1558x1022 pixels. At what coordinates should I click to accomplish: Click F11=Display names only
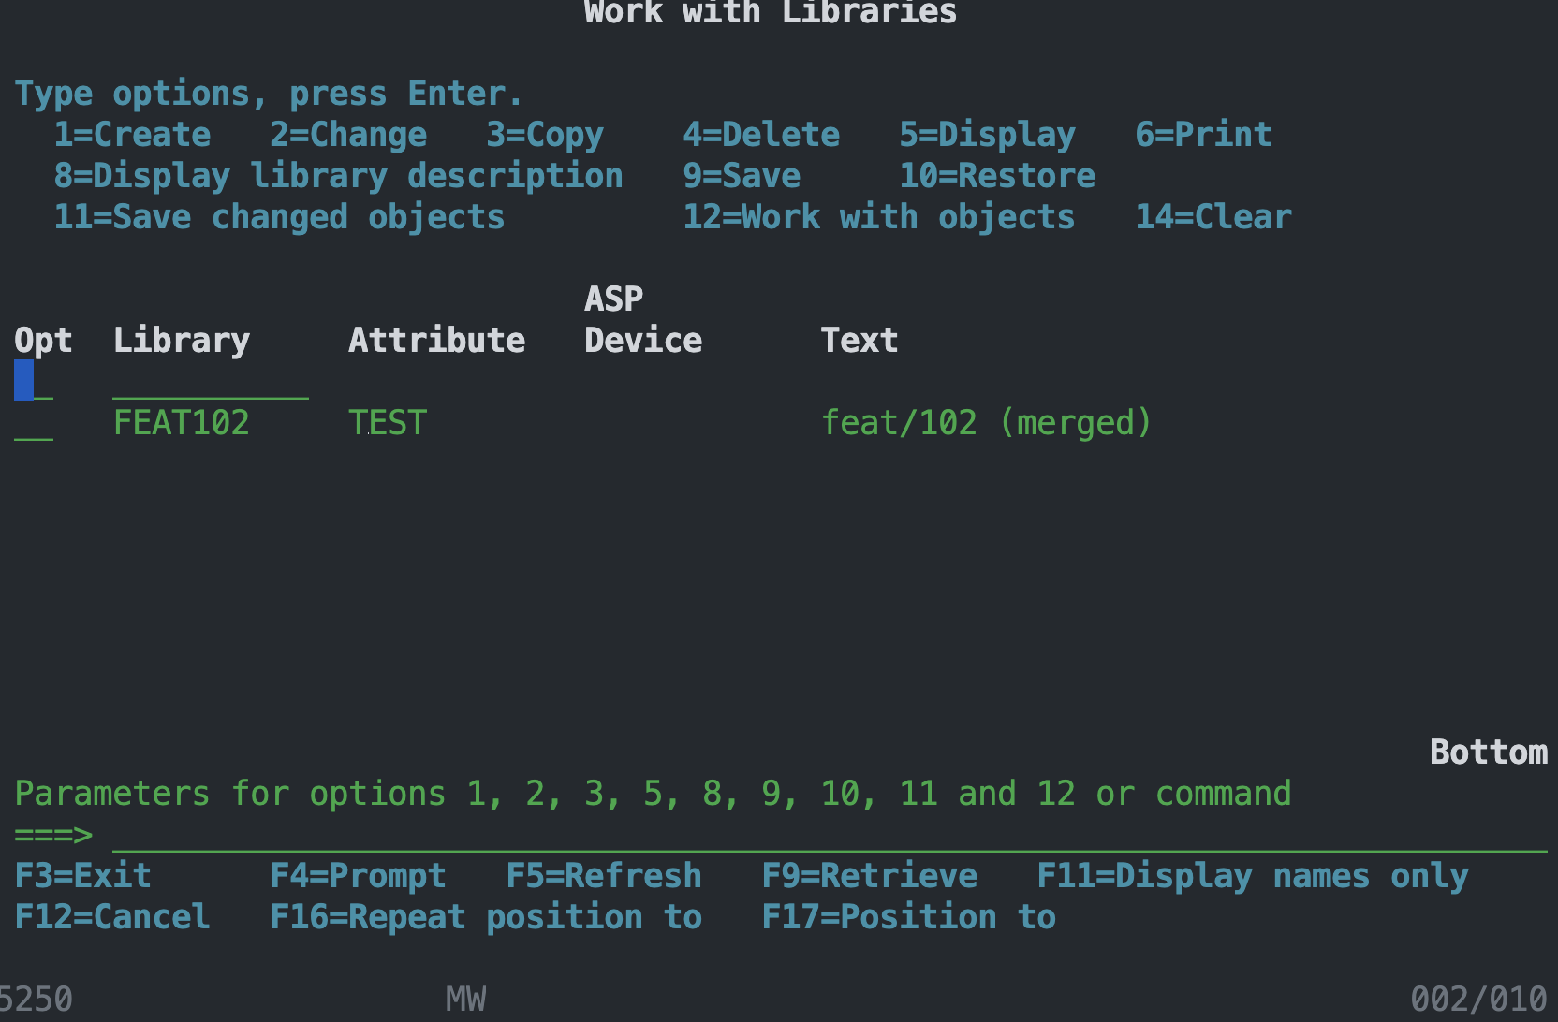(x=1253, y=875)
